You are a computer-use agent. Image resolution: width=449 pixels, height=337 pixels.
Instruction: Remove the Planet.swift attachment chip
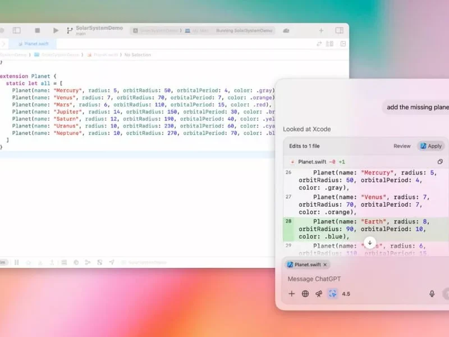[x=325, y=265]
